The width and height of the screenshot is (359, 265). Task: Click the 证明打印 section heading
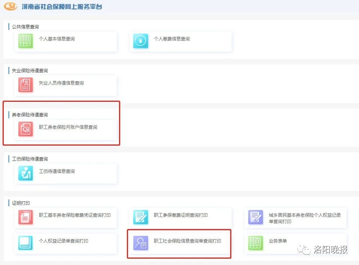pyautogui.click(x=21, y=203)
